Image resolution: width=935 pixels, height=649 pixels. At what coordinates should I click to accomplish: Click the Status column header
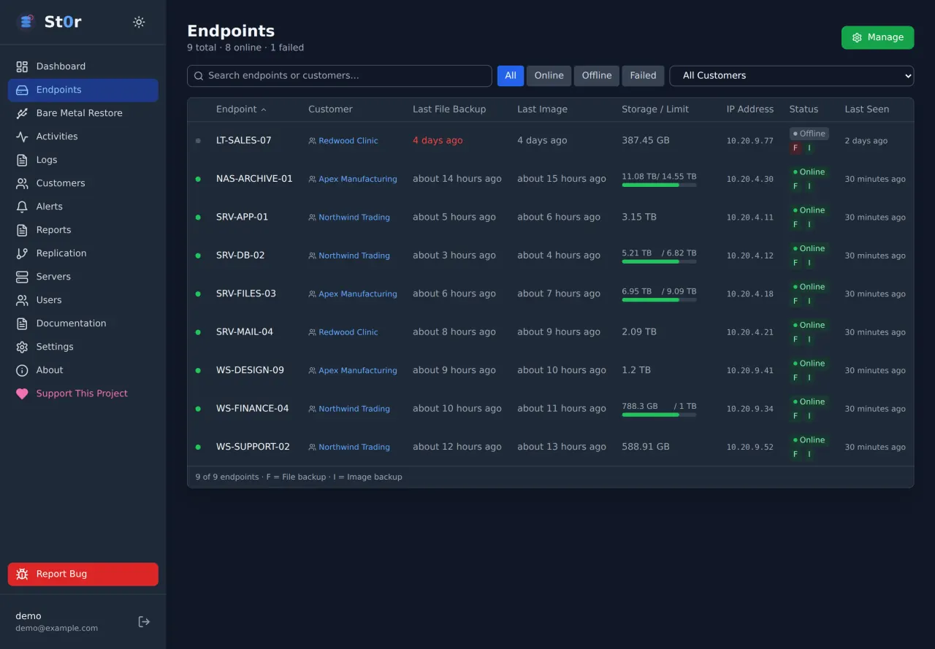coord(804,110)
